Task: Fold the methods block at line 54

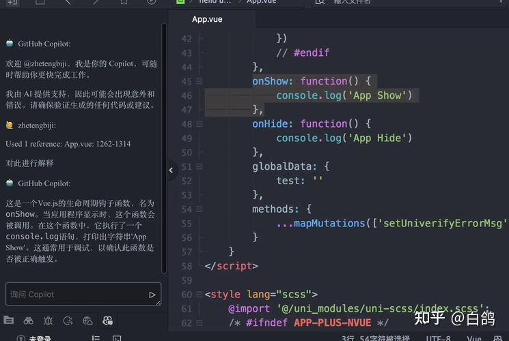Action: click(x=200, y=209)
